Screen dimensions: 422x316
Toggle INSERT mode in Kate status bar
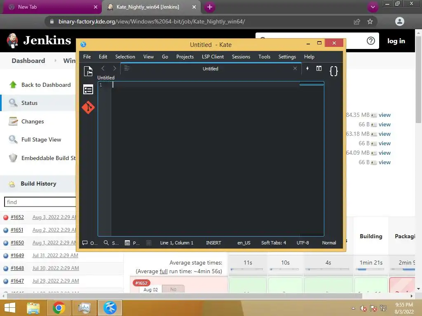click(213, 243)
